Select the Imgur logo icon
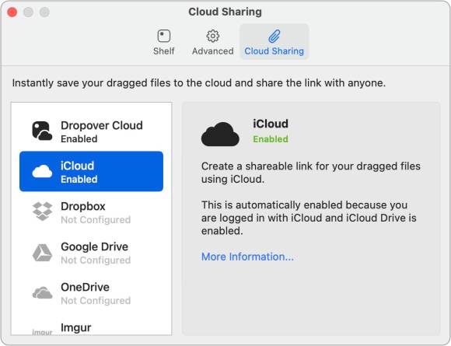Image resolution: width=451 pixels, height=346 pixels. point(42,332)
